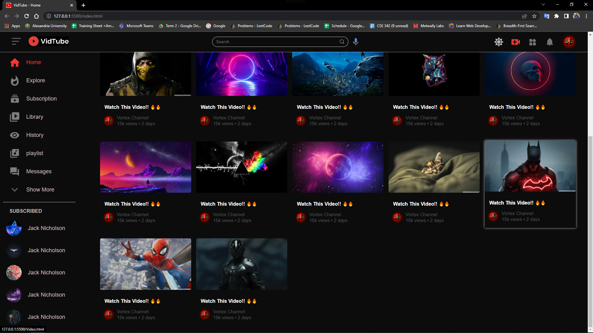
Task: Click the search magnifier icon
Action: (342, 42)
